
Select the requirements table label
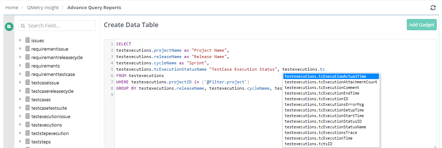[45, 66]
